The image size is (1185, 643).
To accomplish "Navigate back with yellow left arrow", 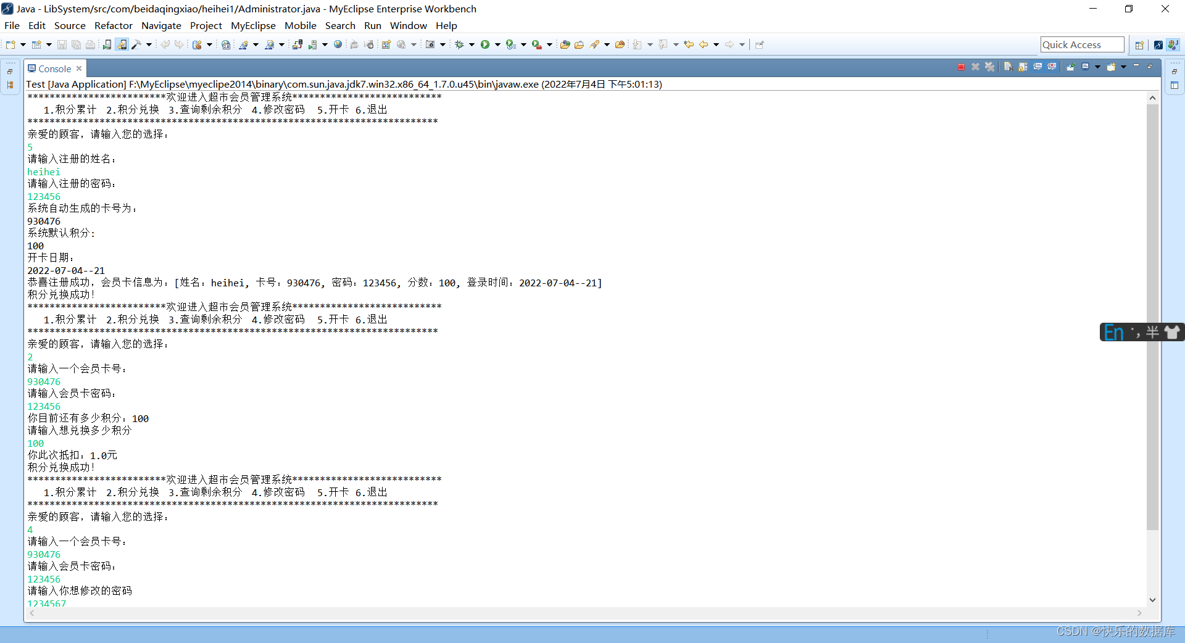I will pyautogui.click(x=704, y=44).
